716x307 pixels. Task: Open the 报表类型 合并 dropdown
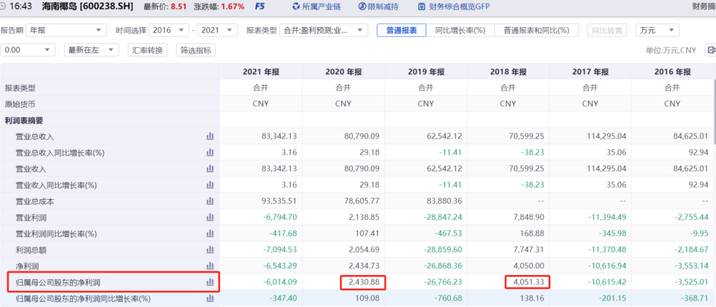tap(325, 30)
